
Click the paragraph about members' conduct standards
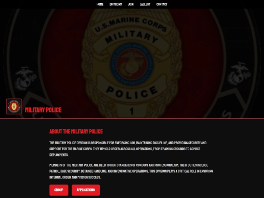pos(131,171)
